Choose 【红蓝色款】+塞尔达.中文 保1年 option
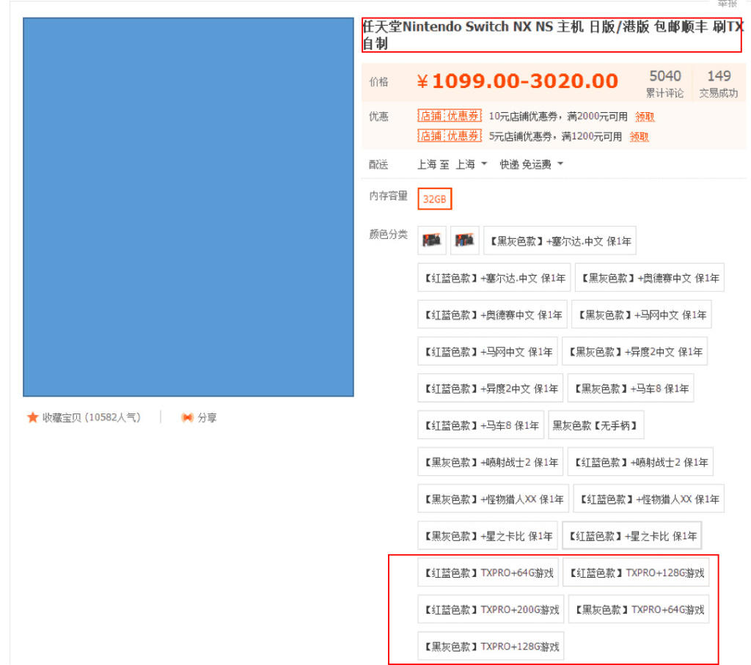Image resolution: width=751 pixels, height=665 pixels. 494,278
